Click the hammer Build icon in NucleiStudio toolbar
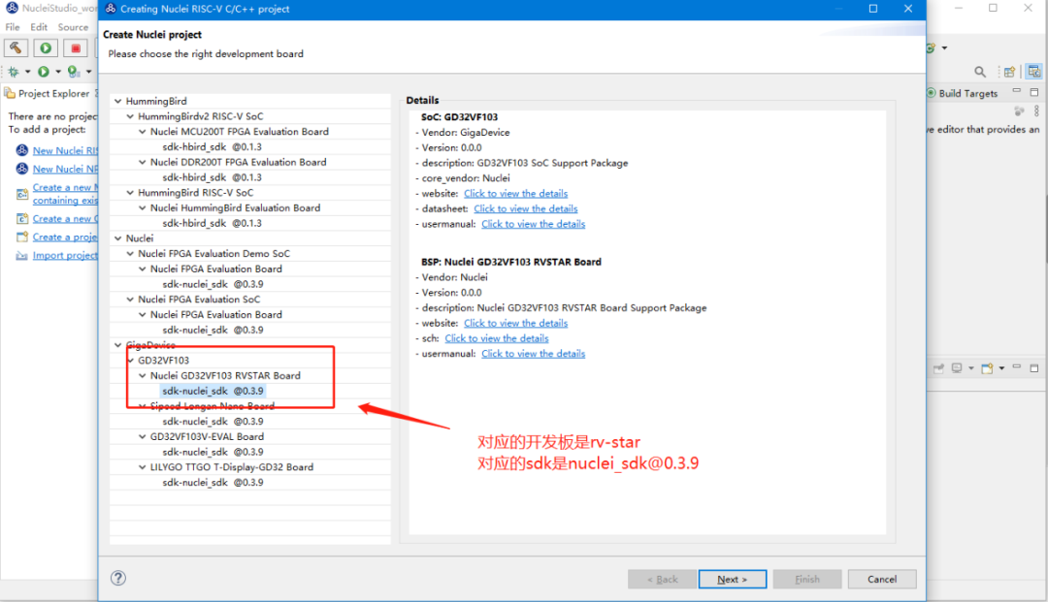 click(x=16, y=48)
